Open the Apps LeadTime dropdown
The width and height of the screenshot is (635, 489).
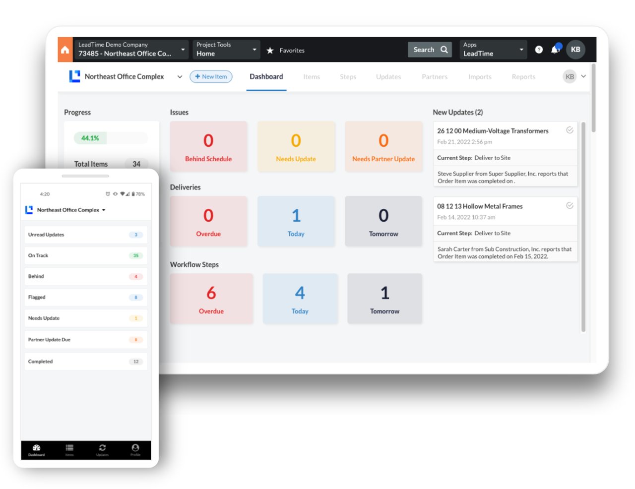493,50
